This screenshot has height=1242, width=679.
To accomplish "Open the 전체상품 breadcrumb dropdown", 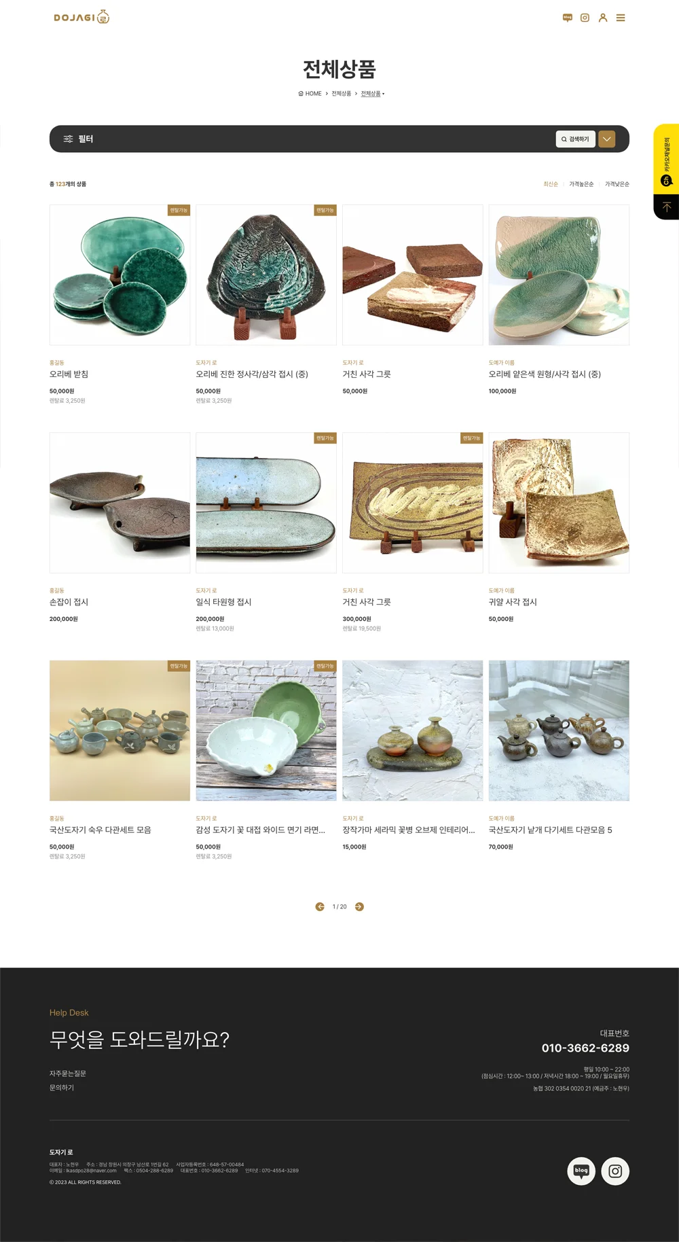I will 372,94.
